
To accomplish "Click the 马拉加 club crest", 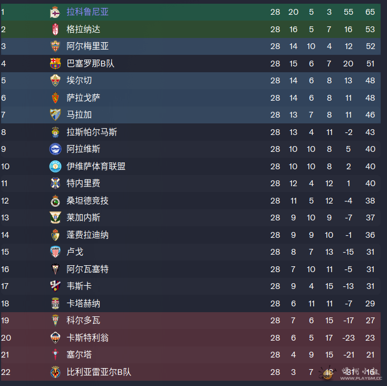I will 55,114.
